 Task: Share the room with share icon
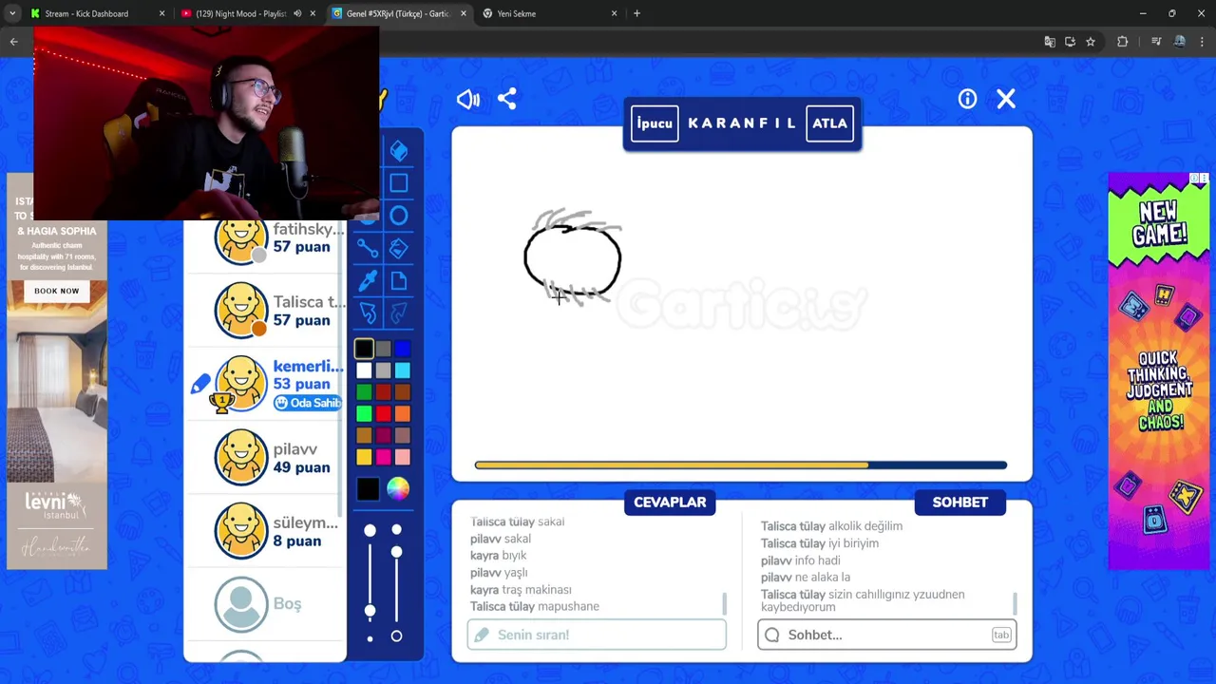pos(507,99)
